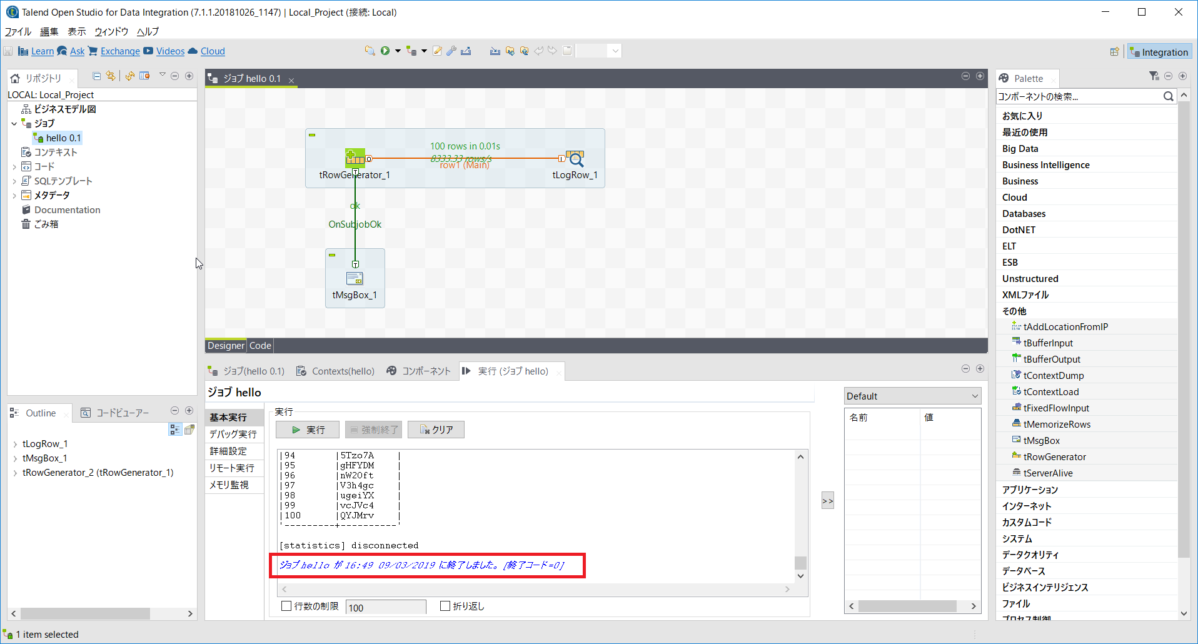Viewport: 1198px width, 644px height.
Task: Select the tLogRow_1 component on the canvas
Action: click(x=575, y=158)
